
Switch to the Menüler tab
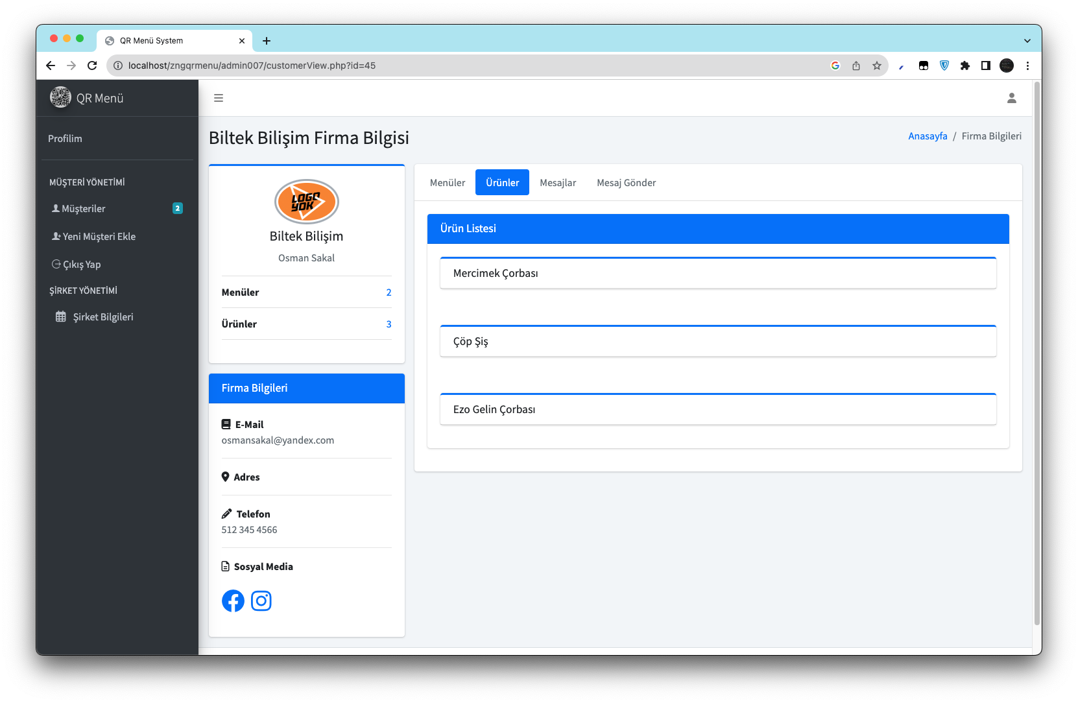[448, 183]
